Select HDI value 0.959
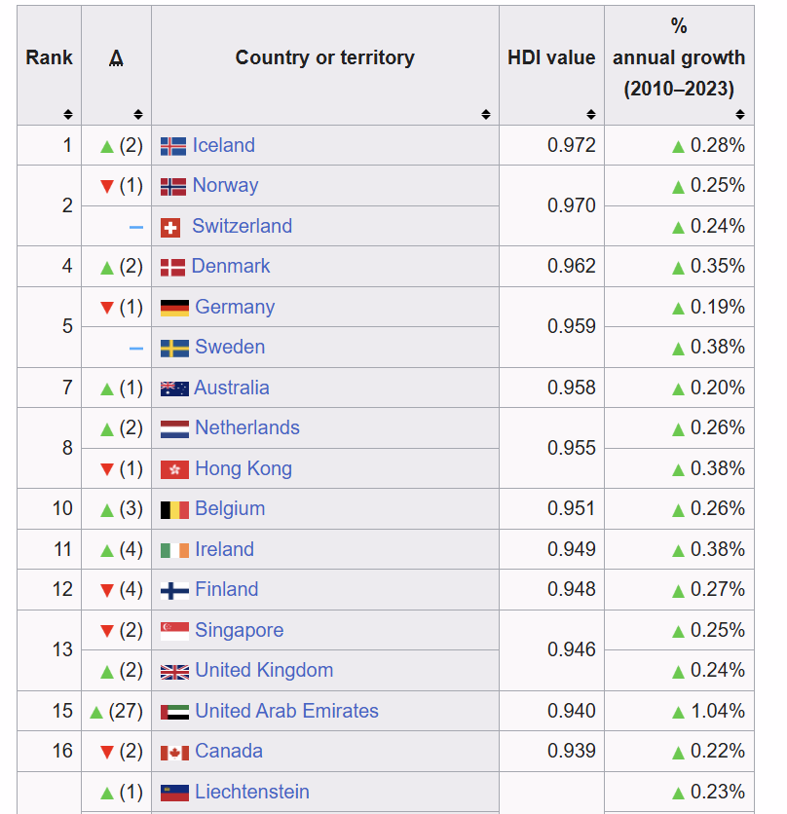The image size is (787, 814). pyautogui.click(x=572, y=327)
